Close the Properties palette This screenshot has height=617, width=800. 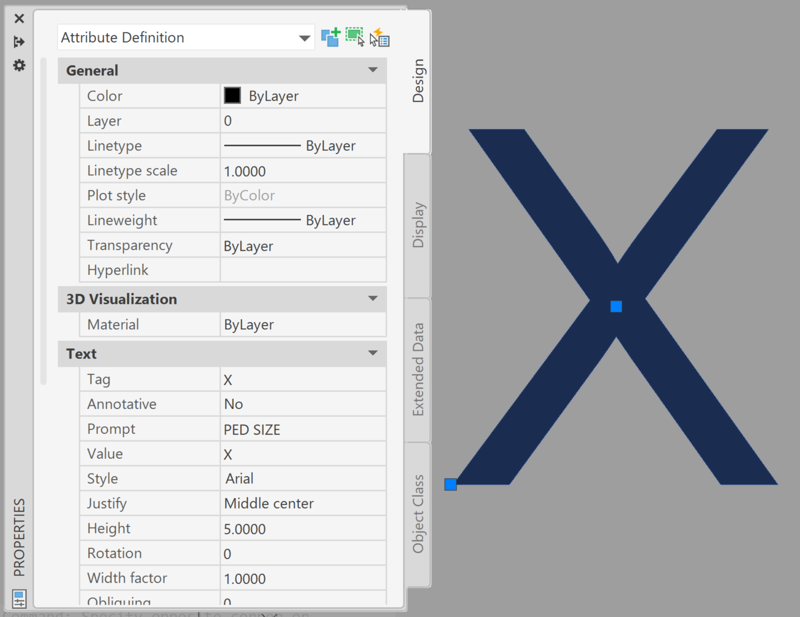(19, 19)
